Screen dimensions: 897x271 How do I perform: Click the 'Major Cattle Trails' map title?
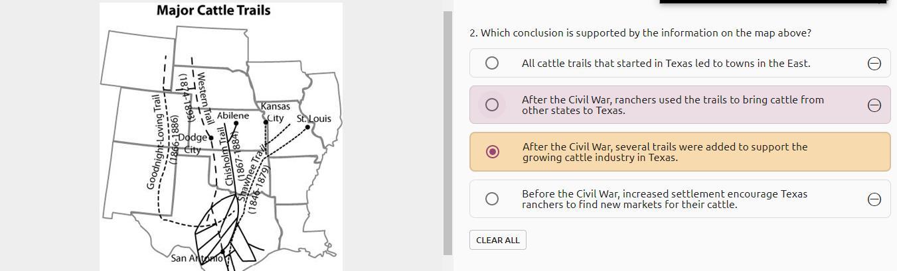click(x=213, y=11)
